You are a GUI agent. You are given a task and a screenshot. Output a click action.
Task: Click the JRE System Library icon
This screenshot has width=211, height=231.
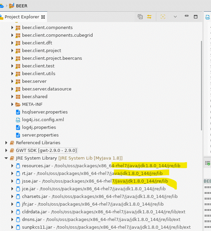(x=12, y=158)
